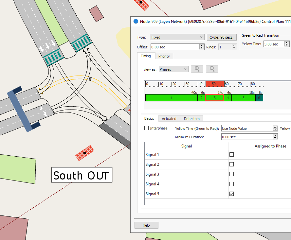Open the Detectors tab
Screen dimensions: 291x240
point(192,118)
